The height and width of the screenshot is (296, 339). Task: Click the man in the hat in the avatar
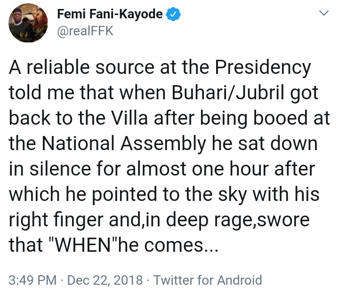21,19
